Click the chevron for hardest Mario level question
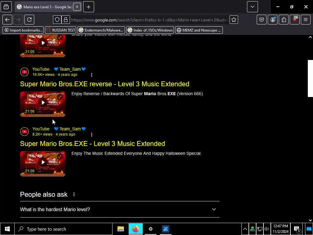Screen dimensions: 313x235 (214, 209)
